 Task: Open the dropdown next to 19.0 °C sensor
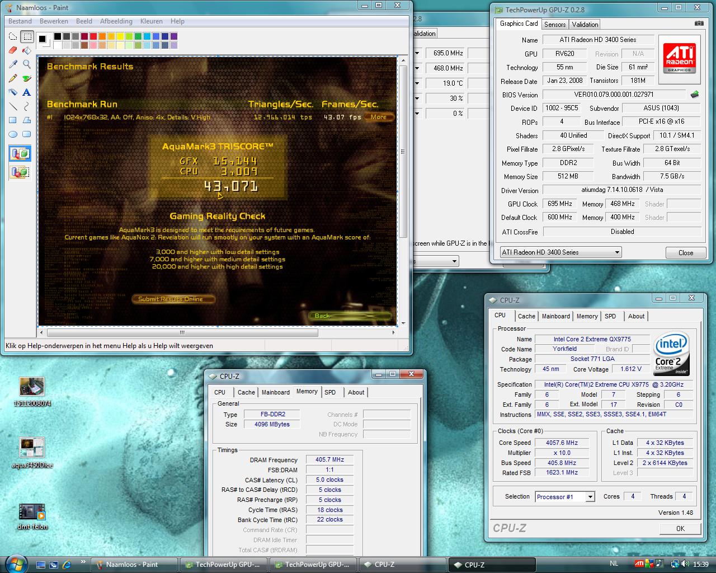click(417, 83)
